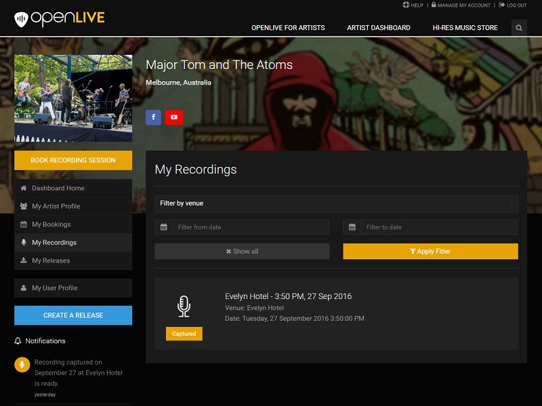Click the My Releases download icon

24,261
